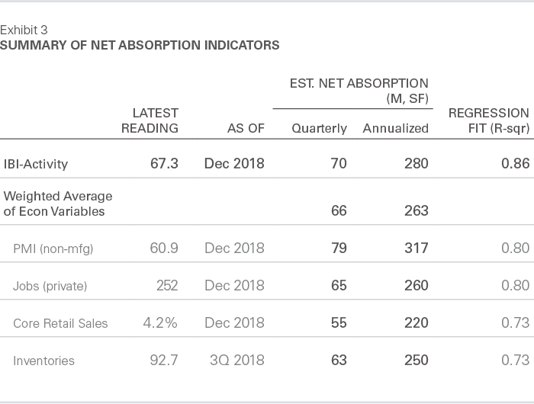This screenshot has height=404, width=534.
Task: Click the 4.2% reading for Core Retail Sales
Action: [160, 323]
